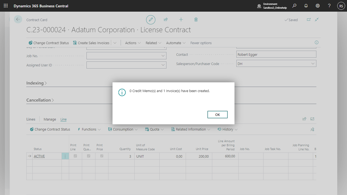The width and height of the screenshot is (347, 195).
Task: Click the Contact input field
Action: (276, 54)
